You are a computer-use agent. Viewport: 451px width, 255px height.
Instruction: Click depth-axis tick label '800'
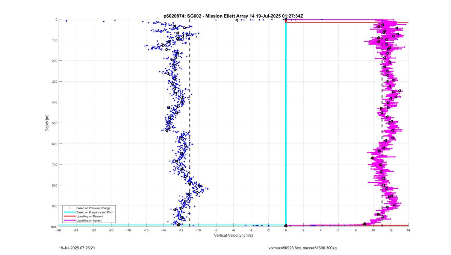click(x=54, y=185)
